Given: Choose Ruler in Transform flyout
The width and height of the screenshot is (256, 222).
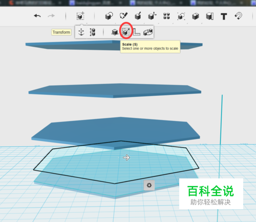Looking at the screenshot, I should click(x=137, y=32).
